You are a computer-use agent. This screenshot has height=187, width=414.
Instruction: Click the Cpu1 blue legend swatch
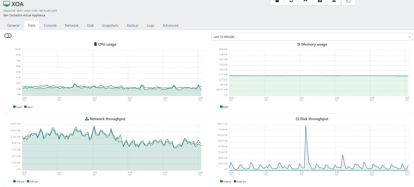click(x=25, y=107)
